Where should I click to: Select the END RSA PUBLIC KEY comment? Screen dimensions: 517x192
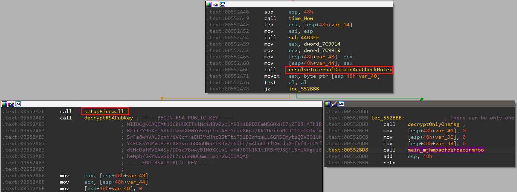click(169, 163)
